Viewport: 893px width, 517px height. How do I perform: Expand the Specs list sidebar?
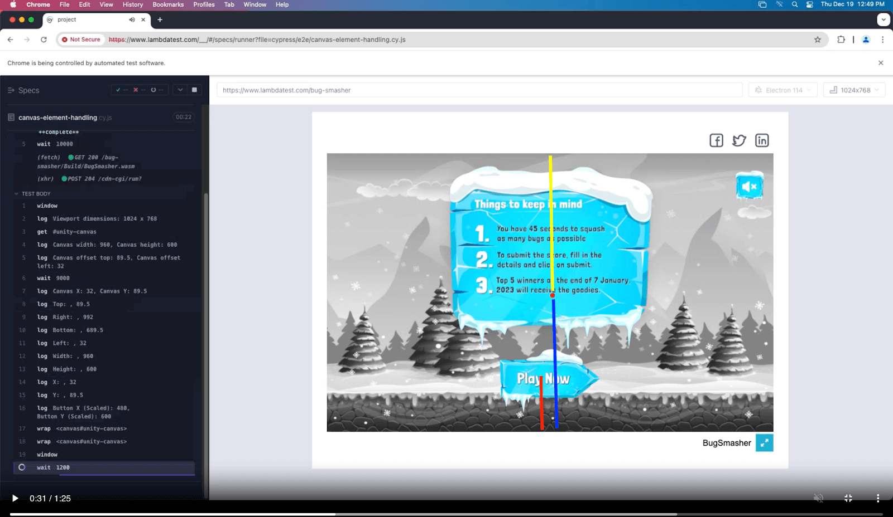(23, 90)
